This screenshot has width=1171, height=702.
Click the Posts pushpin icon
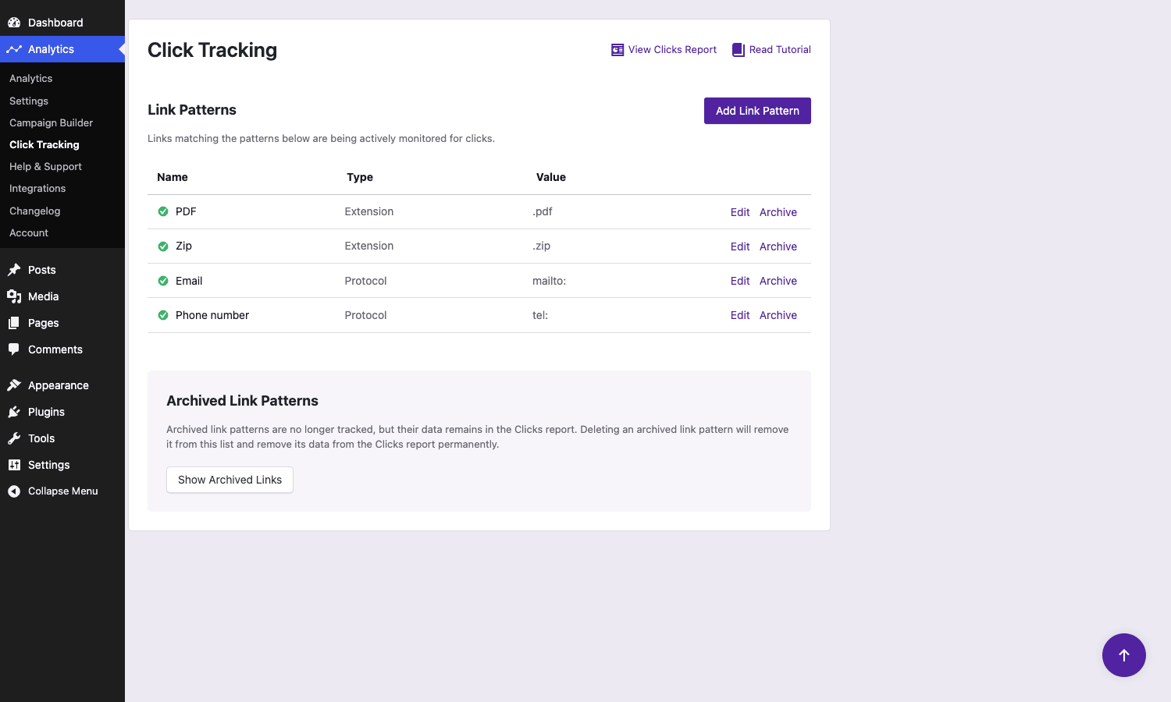tap(14, 270)
